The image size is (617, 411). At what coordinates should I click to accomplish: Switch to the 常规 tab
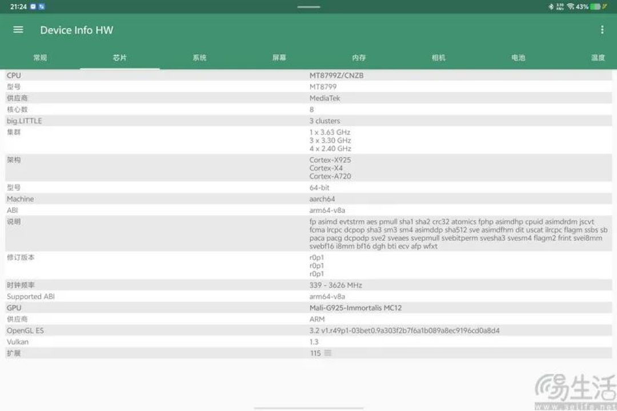point(40,58)
